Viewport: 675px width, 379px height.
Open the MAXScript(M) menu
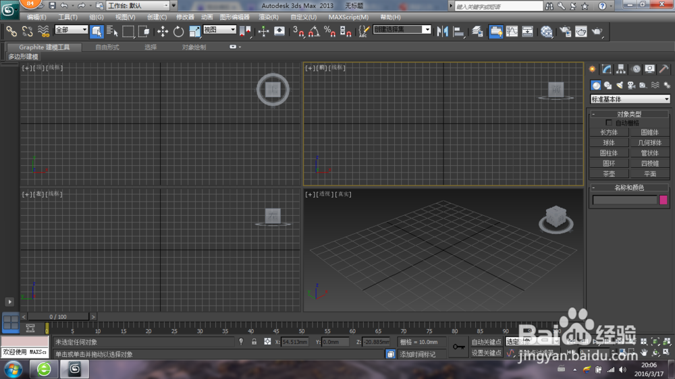(348, 18)
